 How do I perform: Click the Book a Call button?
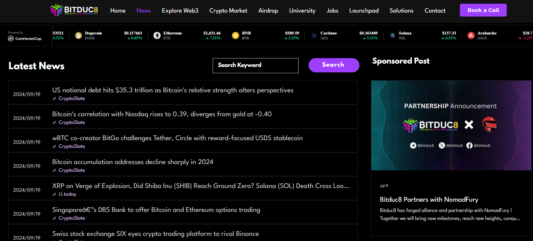coord(483,10)
